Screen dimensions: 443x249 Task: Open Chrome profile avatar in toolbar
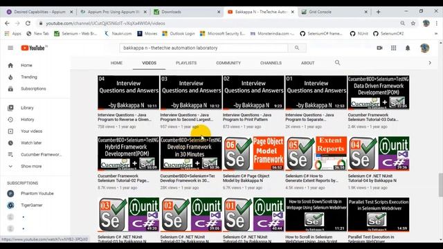(x=426, y=24)
